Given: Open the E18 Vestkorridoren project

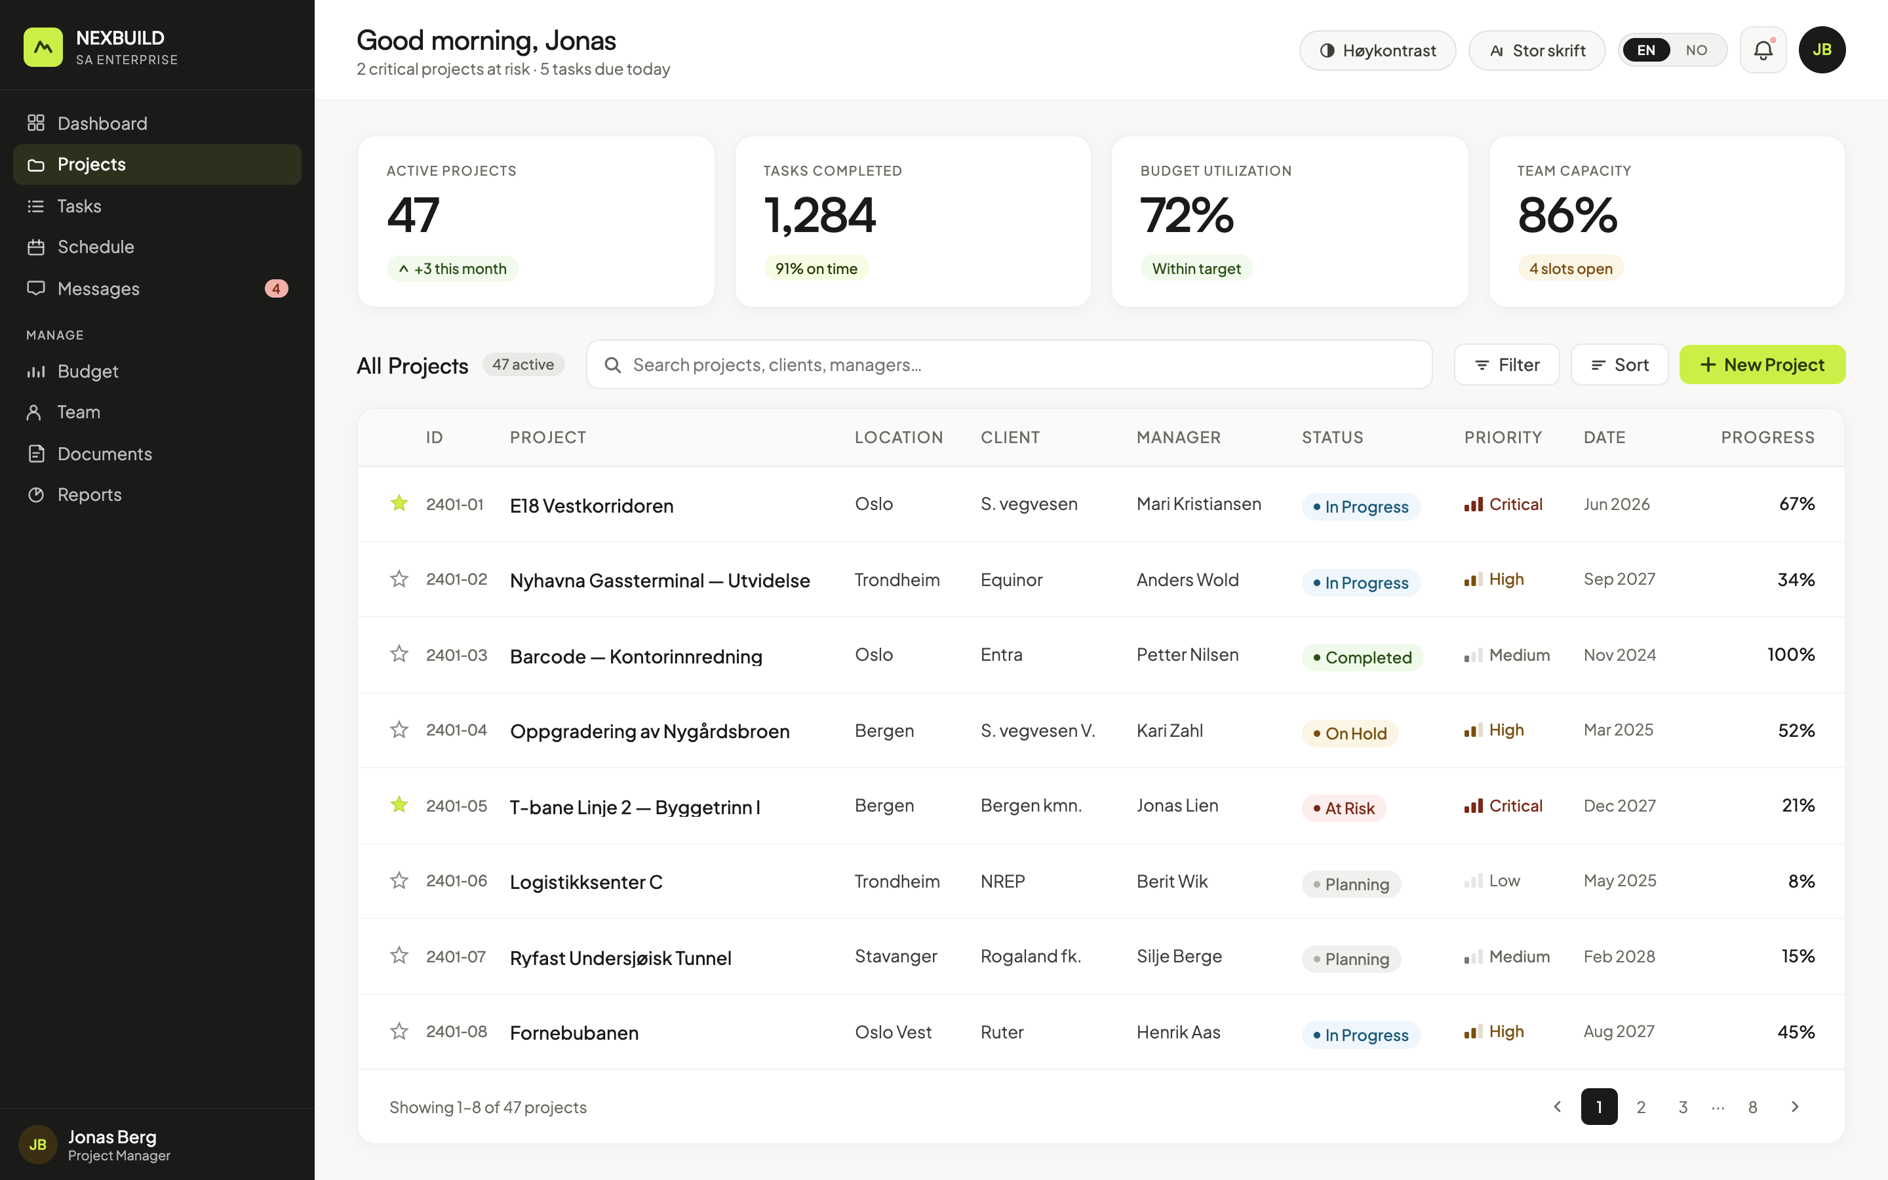Looking at the screenshot, I should click(x=591, y=505).
